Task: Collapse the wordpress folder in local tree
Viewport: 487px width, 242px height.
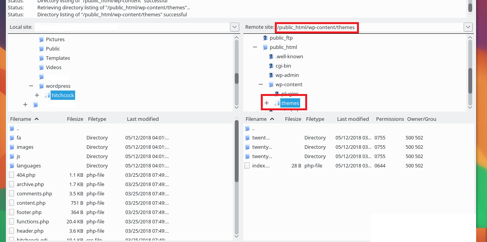Action: pyautogui.click(x=31, y=86)
